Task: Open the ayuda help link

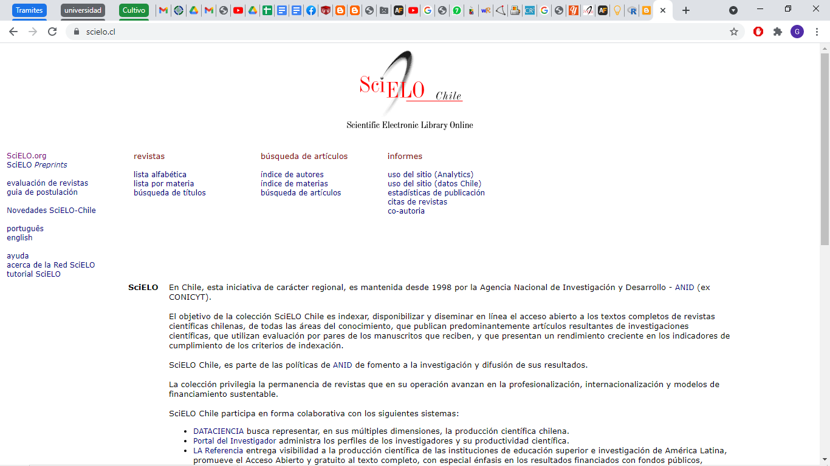Action: pyautogui.click(x=18, y=256)
